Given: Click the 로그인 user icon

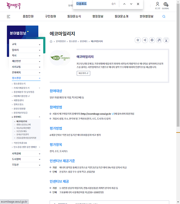Looking at the screenshot, I should coord(157,5).
